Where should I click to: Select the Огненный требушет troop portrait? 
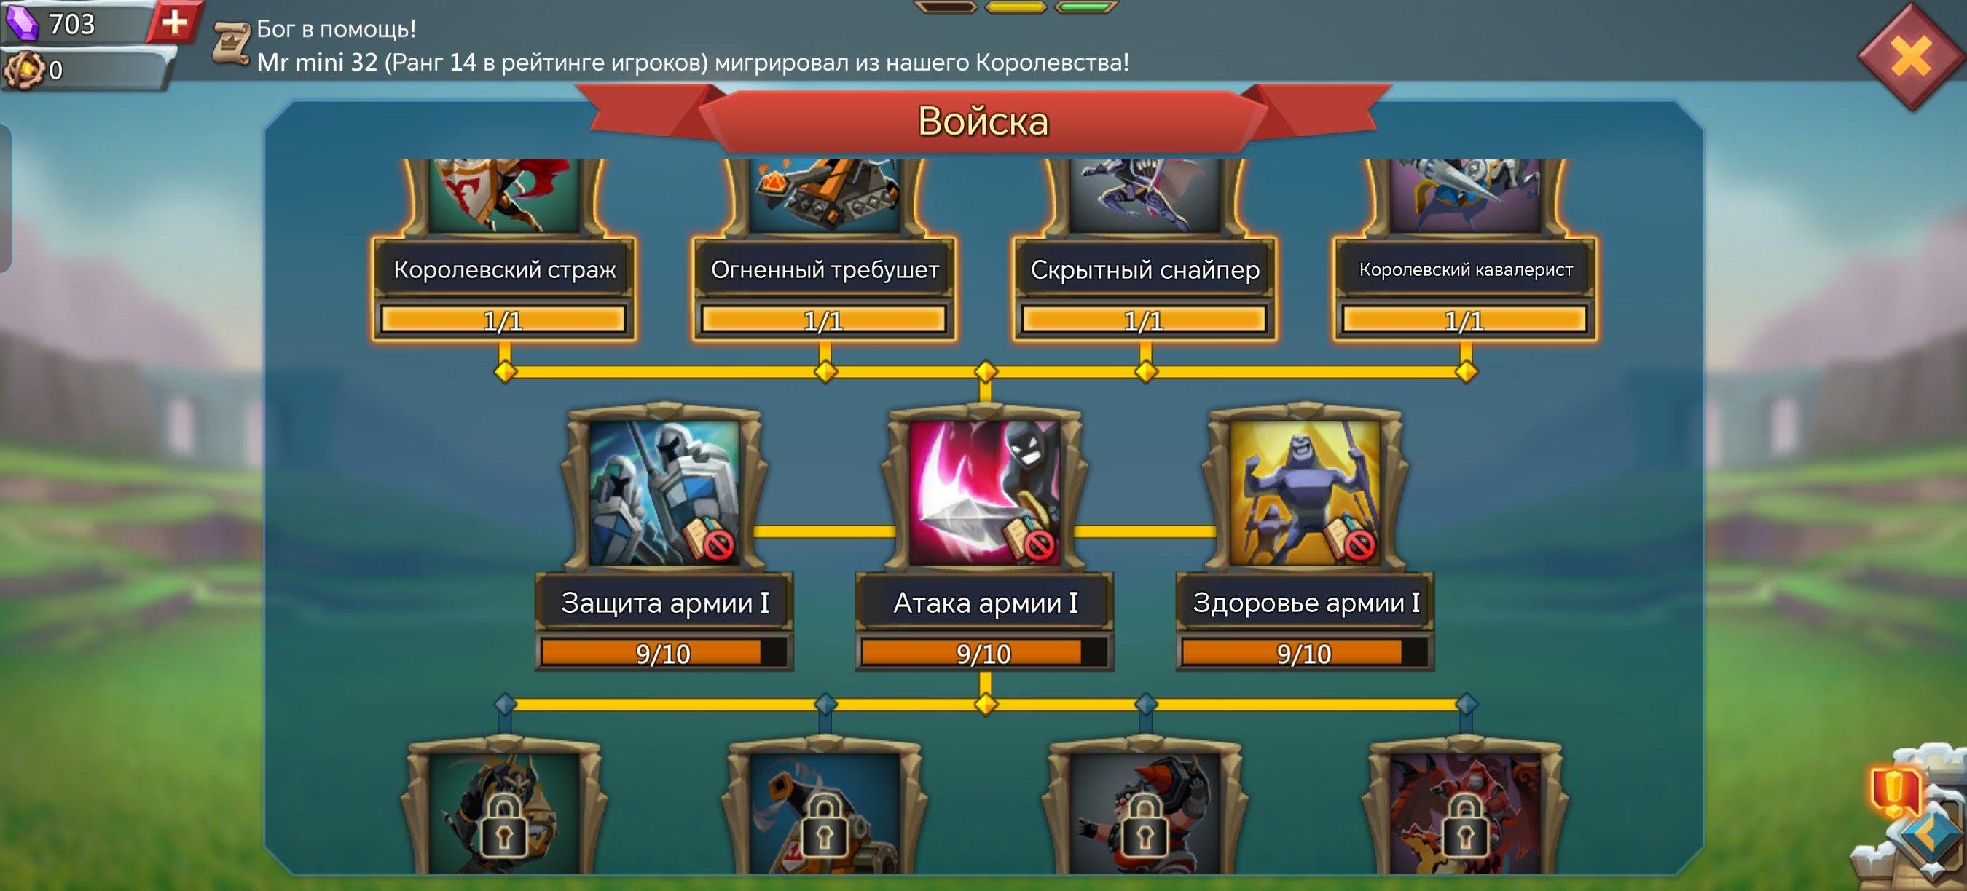825,194
